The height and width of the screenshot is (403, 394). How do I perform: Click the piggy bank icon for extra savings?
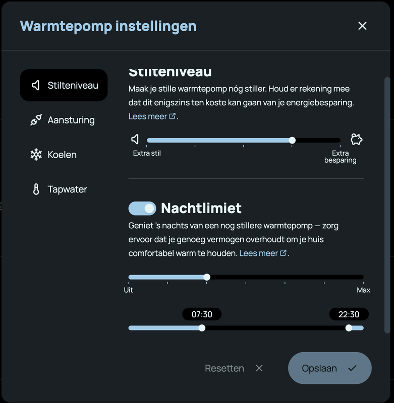tap(357, 140)
